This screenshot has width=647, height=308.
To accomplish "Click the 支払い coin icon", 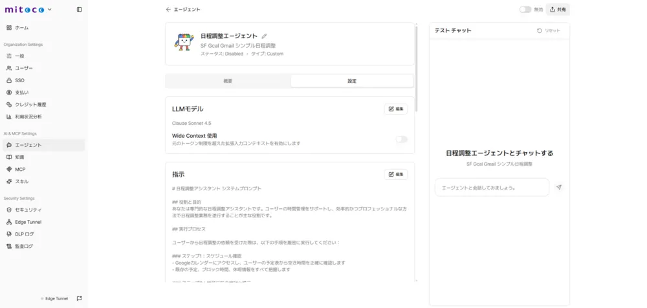I will [9, 93].
